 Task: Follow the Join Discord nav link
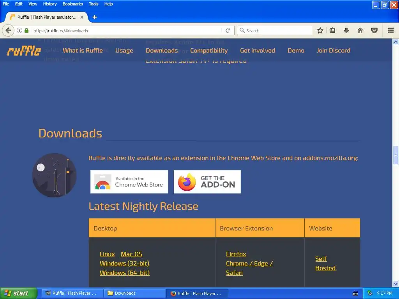pyautogui.click(x=334, y=50)
